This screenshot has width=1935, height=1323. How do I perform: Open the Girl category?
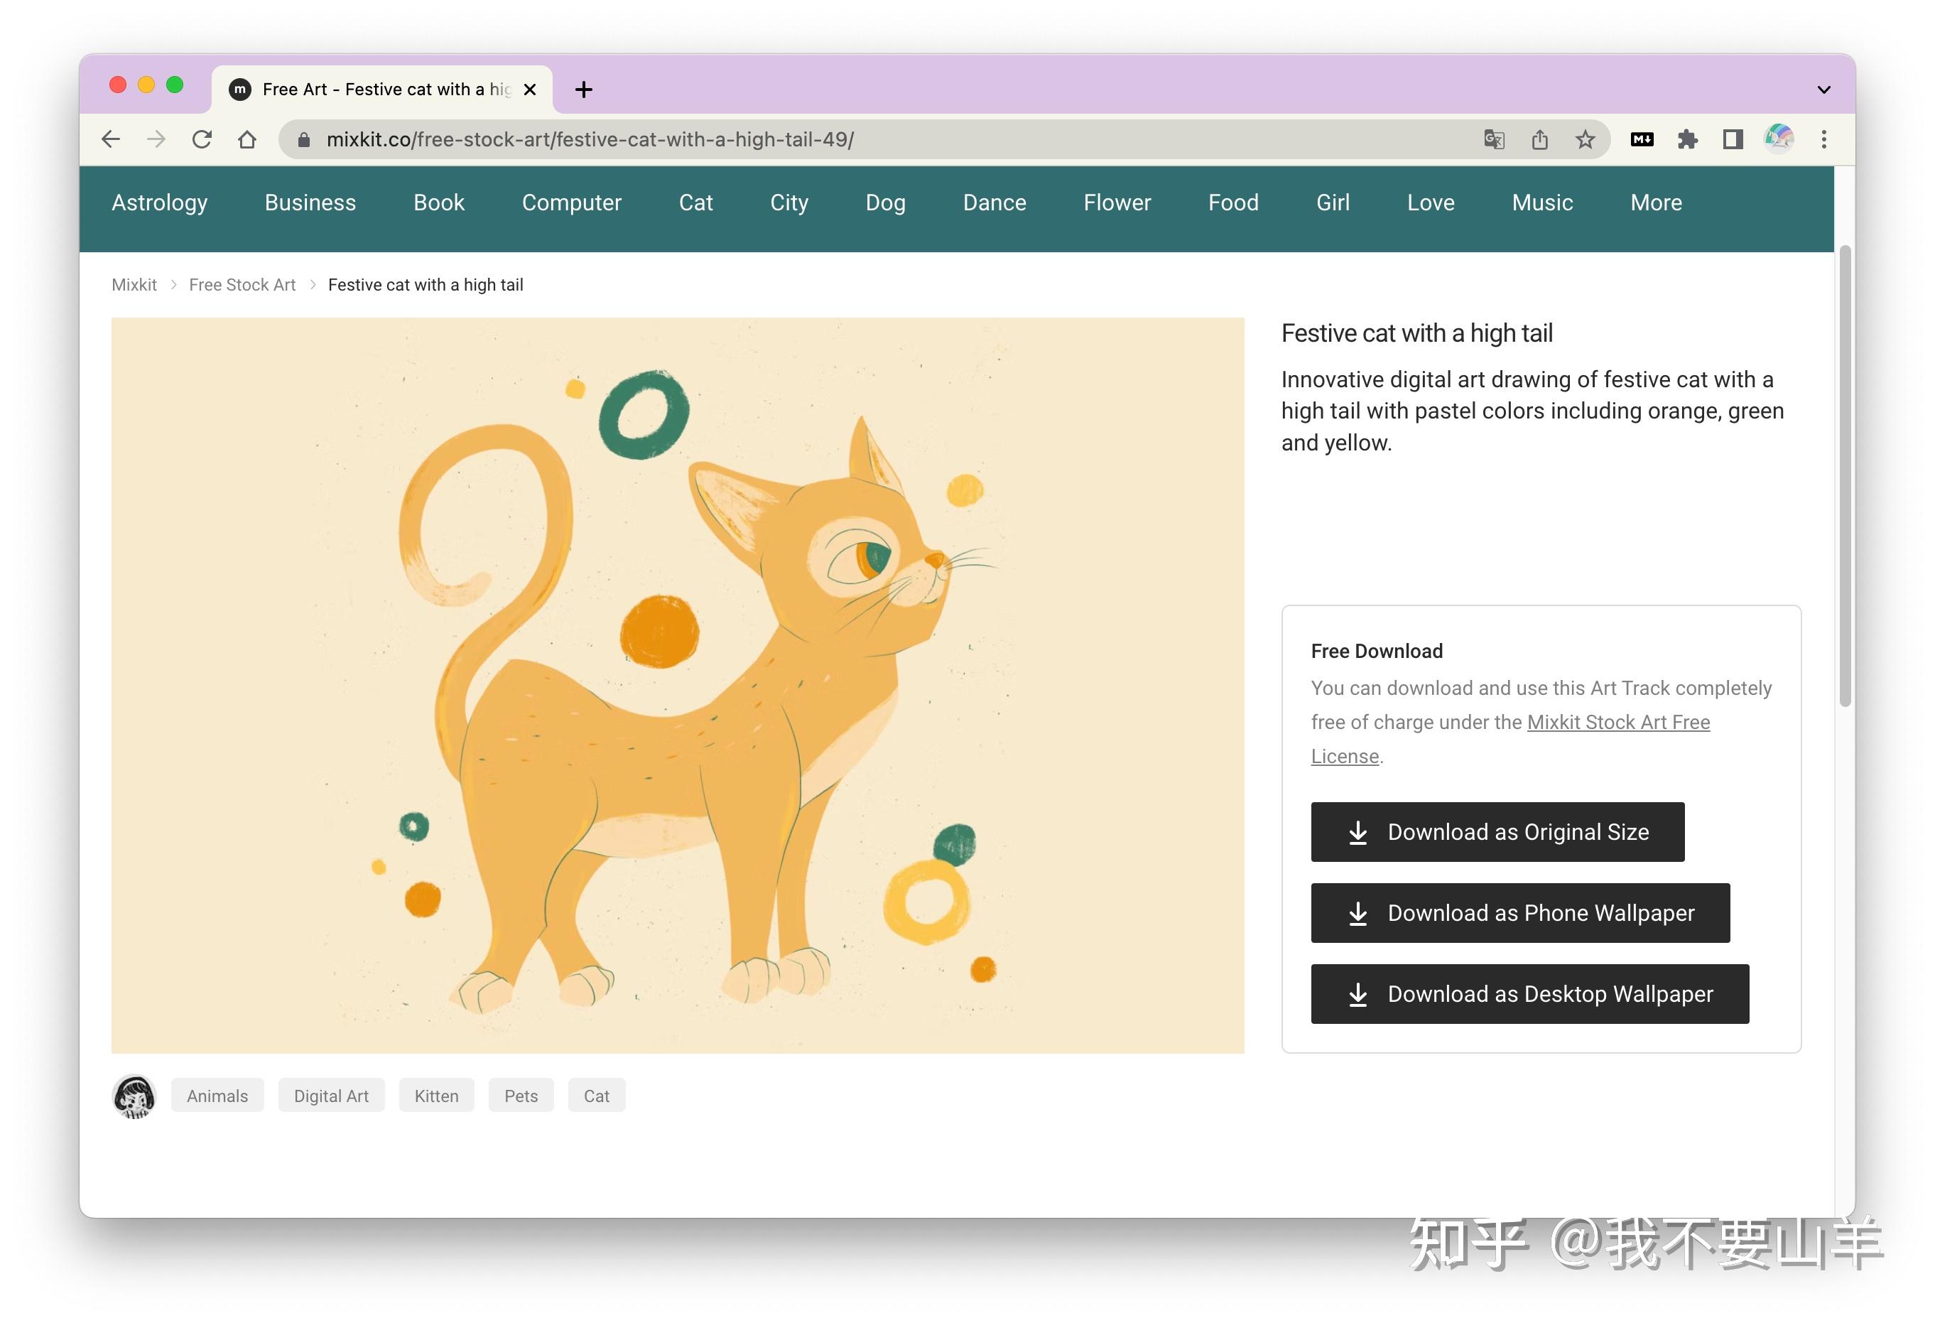tap(1332, 202)
